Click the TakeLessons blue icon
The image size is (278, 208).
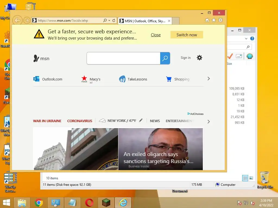[x=122, y=79]
